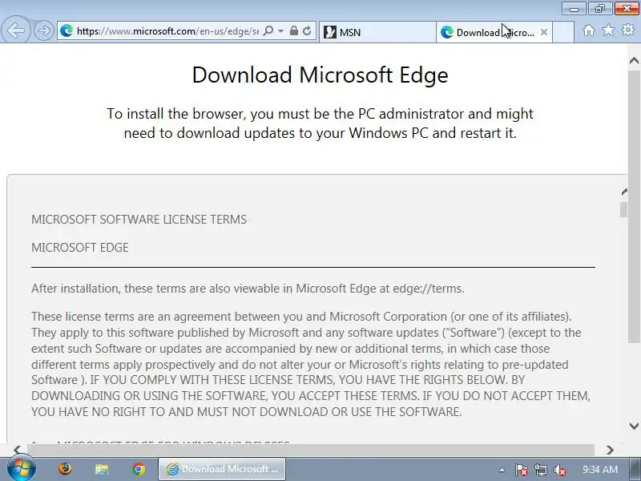Click the network status tray icon
The image size is (641, 481).
pos(541,470)
